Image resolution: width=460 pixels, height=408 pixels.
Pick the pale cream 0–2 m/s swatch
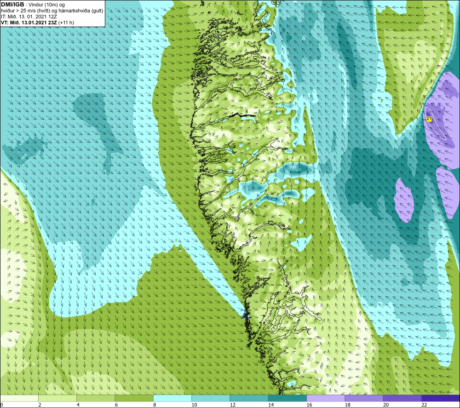click(19, 398)
